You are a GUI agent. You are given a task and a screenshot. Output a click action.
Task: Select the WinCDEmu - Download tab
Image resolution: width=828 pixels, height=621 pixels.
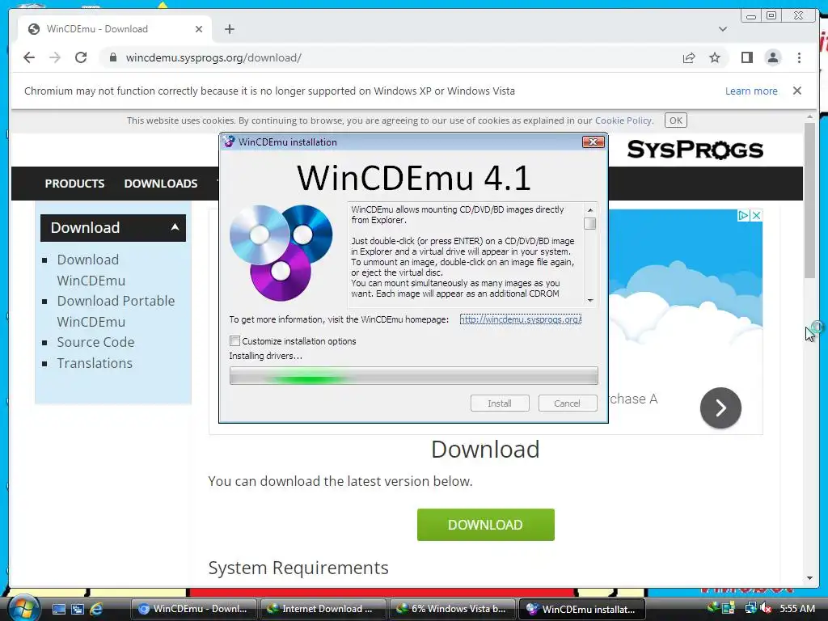115,29
